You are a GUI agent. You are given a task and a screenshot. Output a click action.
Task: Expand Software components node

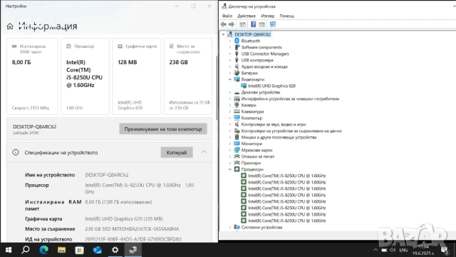click(x=230, y=47)
